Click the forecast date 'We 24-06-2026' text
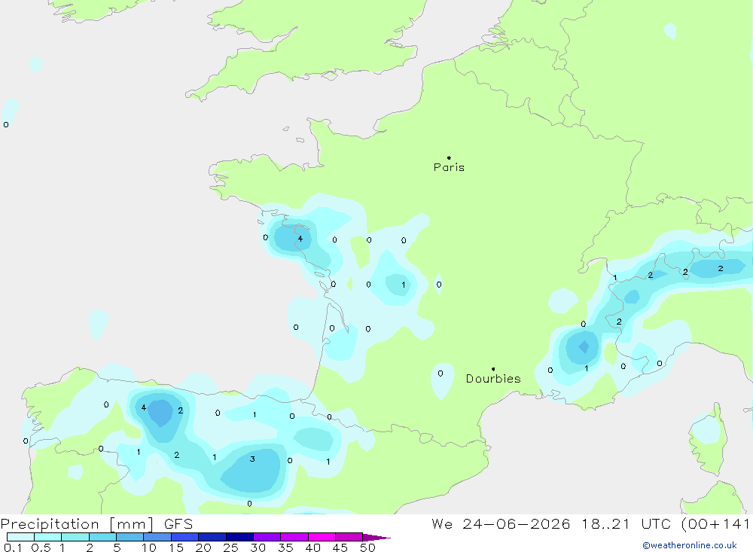 [x=501, y=523]
